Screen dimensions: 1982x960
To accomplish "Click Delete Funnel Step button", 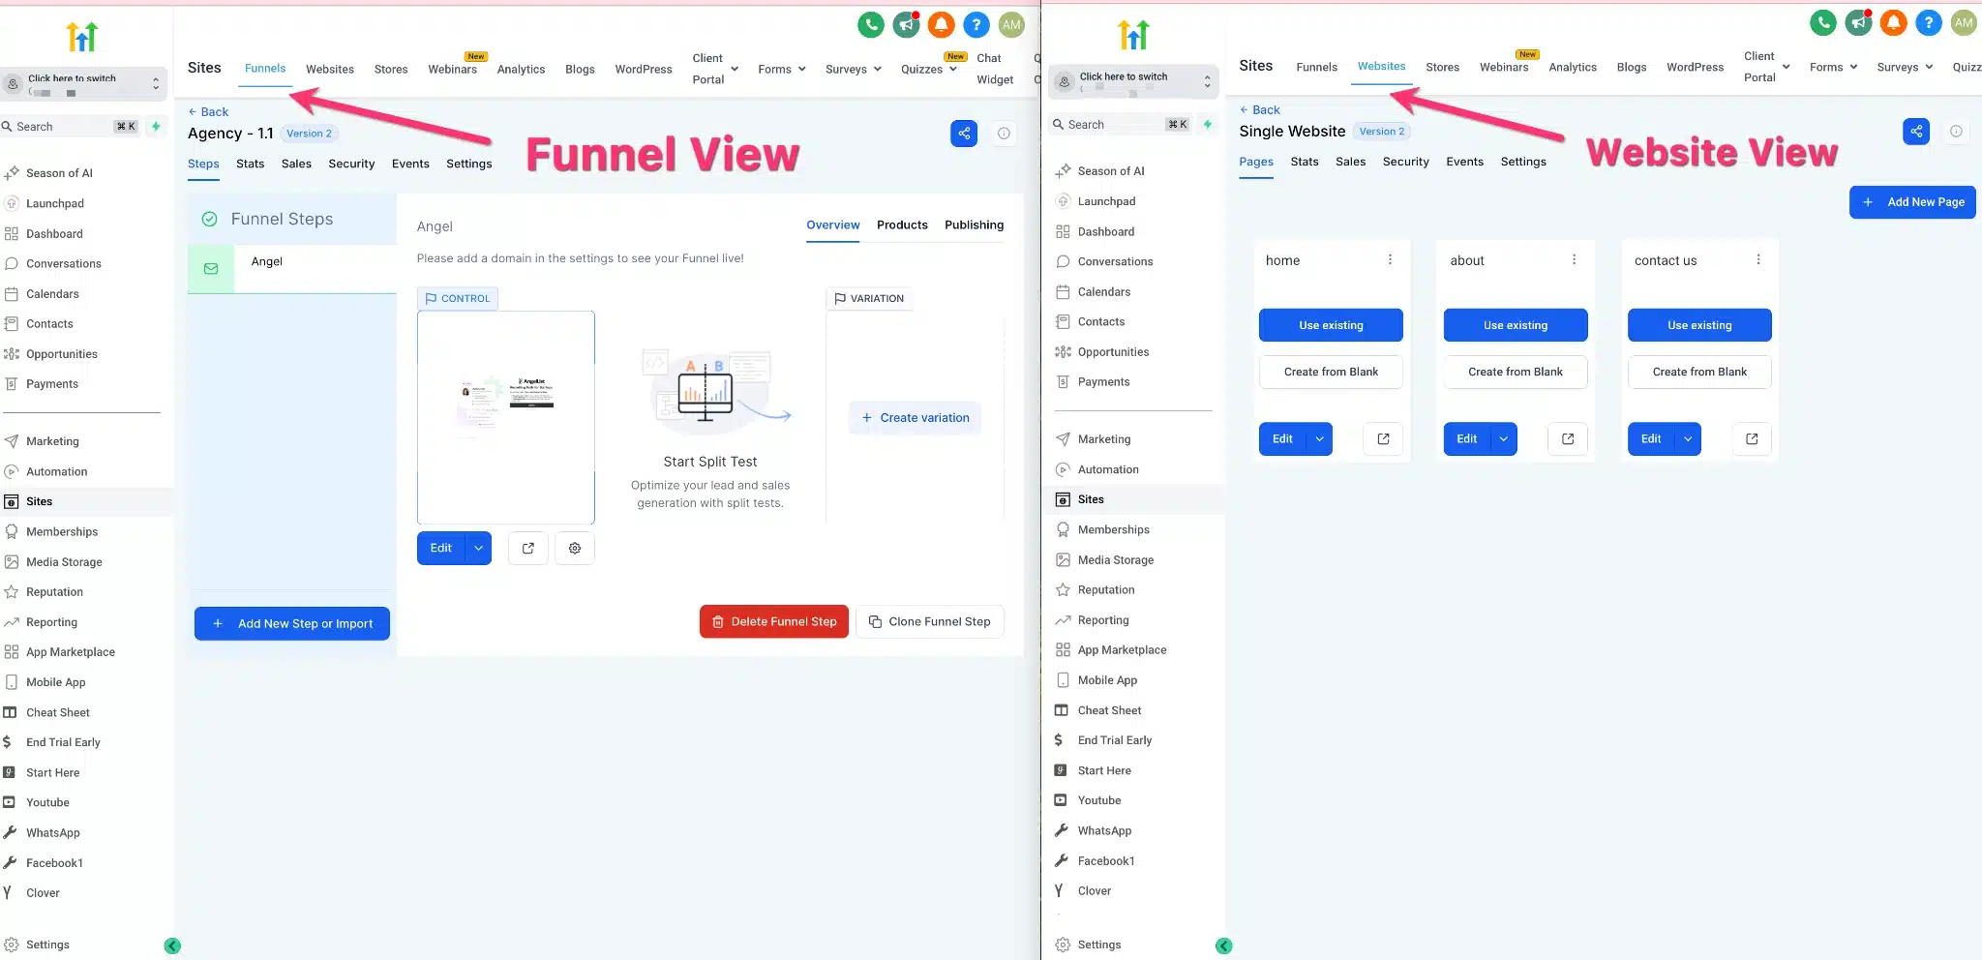I will point(774,621).
